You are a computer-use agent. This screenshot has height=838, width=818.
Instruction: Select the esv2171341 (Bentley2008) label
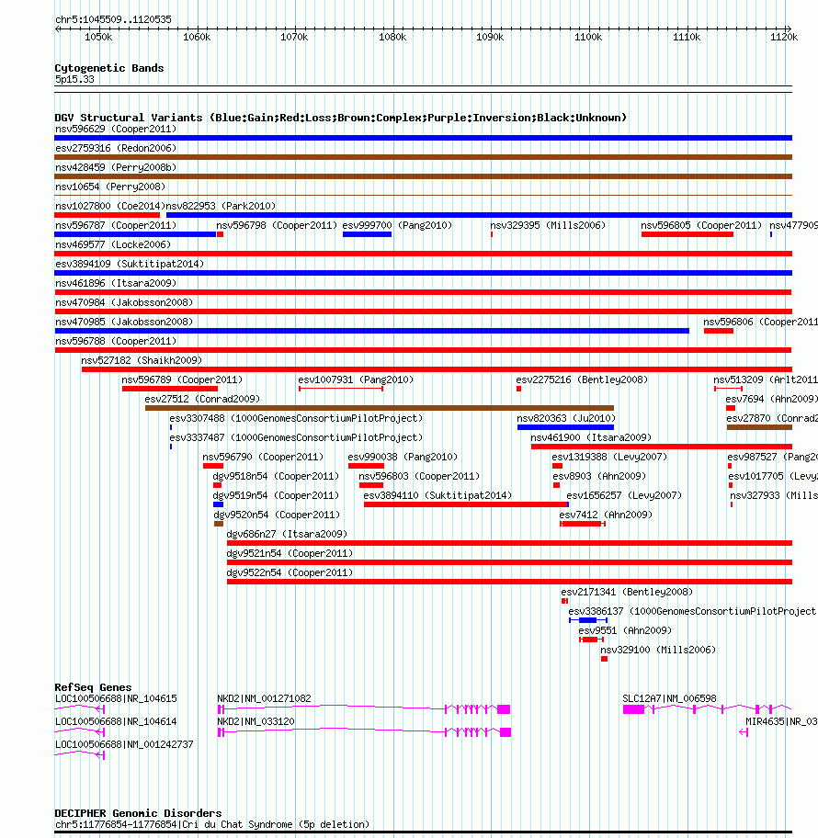[x=627, y=591]
